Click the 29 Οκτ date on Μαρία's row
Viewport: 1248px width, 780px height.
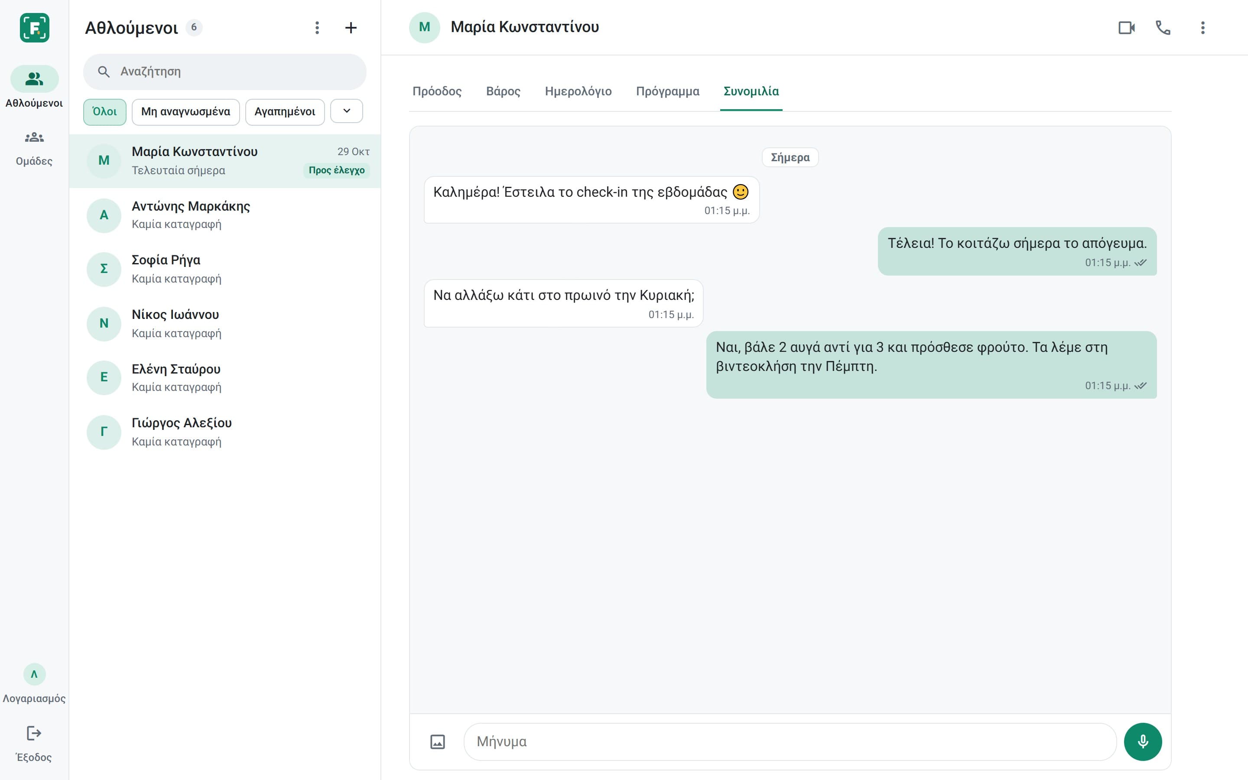pyautogui.click(x=353, y=152)
